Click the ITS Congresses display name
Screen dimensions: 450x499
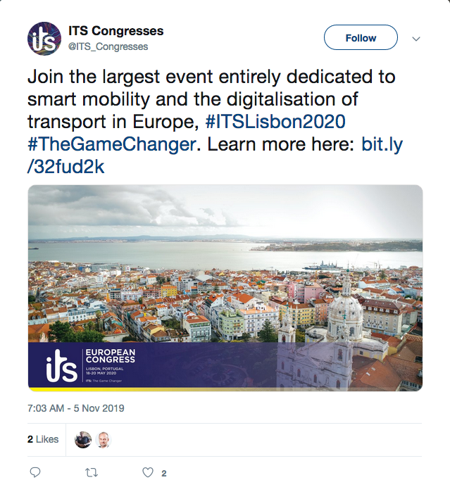pyautogui.click(x=116, y=31)
